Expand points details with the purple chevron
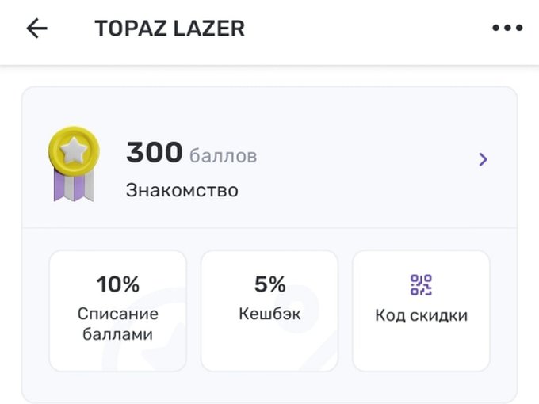Screen dimensions: 539x404 (483, 159)
